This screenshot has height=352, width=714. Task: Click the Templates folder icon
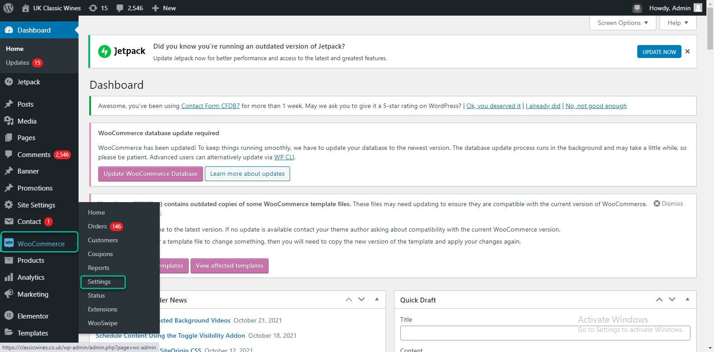(9, 332)
